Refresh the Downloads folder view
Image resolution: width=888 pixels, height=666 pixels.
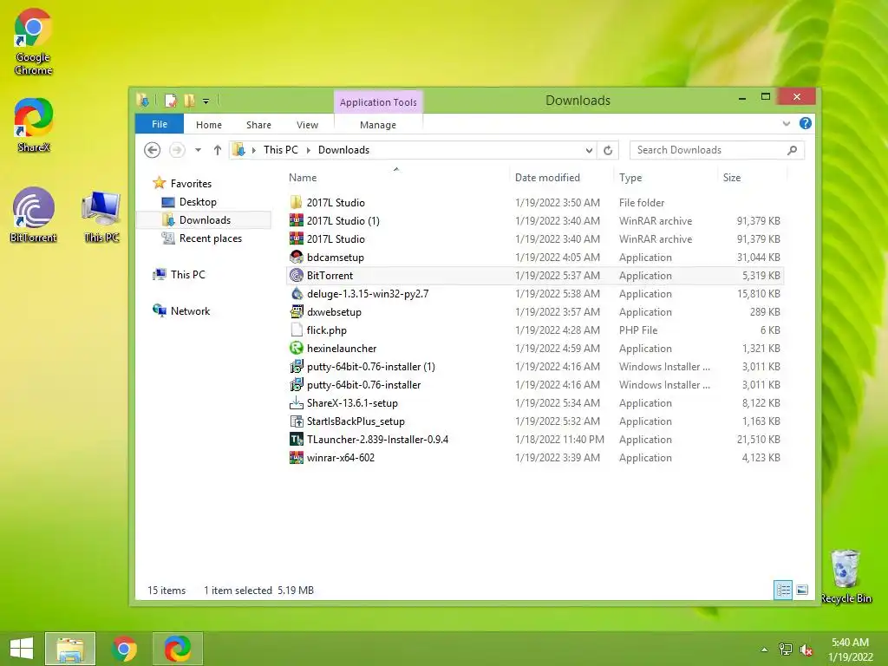pyautogui.click(x=608, y=150)
